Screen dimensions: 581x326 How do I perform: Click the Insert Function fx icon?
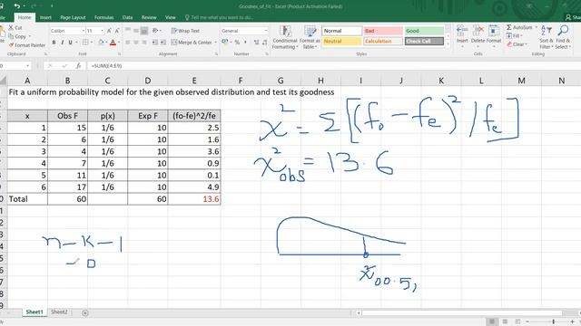(79, 66)
